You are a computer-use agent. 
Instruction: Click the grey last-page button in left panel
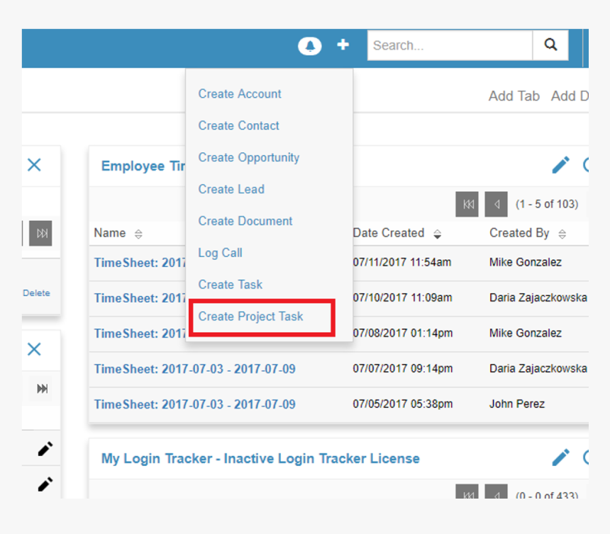click(x=40, y=234)
